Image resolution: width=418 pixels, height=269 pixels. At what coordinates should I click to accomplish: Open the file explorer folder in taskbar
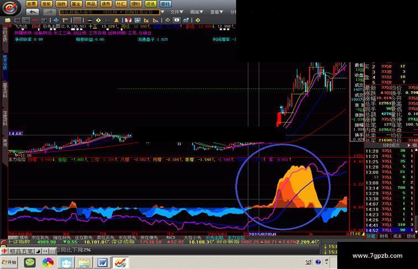(84, 262)
